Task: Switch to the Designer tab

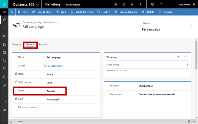Action: click(x=16, y=44)
